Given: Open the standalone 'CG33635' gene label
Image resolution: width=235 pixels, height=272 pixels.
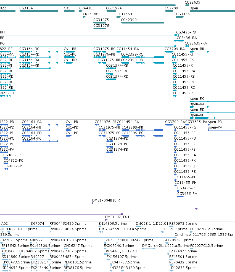Looking at the screenshot, I should (x=192, y=2).
